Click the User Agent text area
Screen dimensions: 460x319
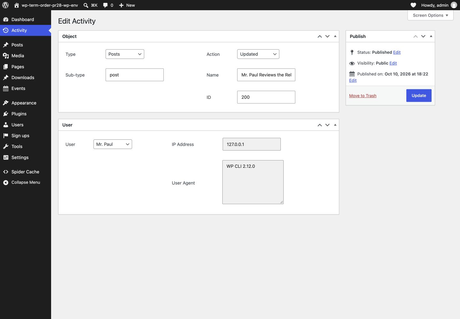point(253,182)
